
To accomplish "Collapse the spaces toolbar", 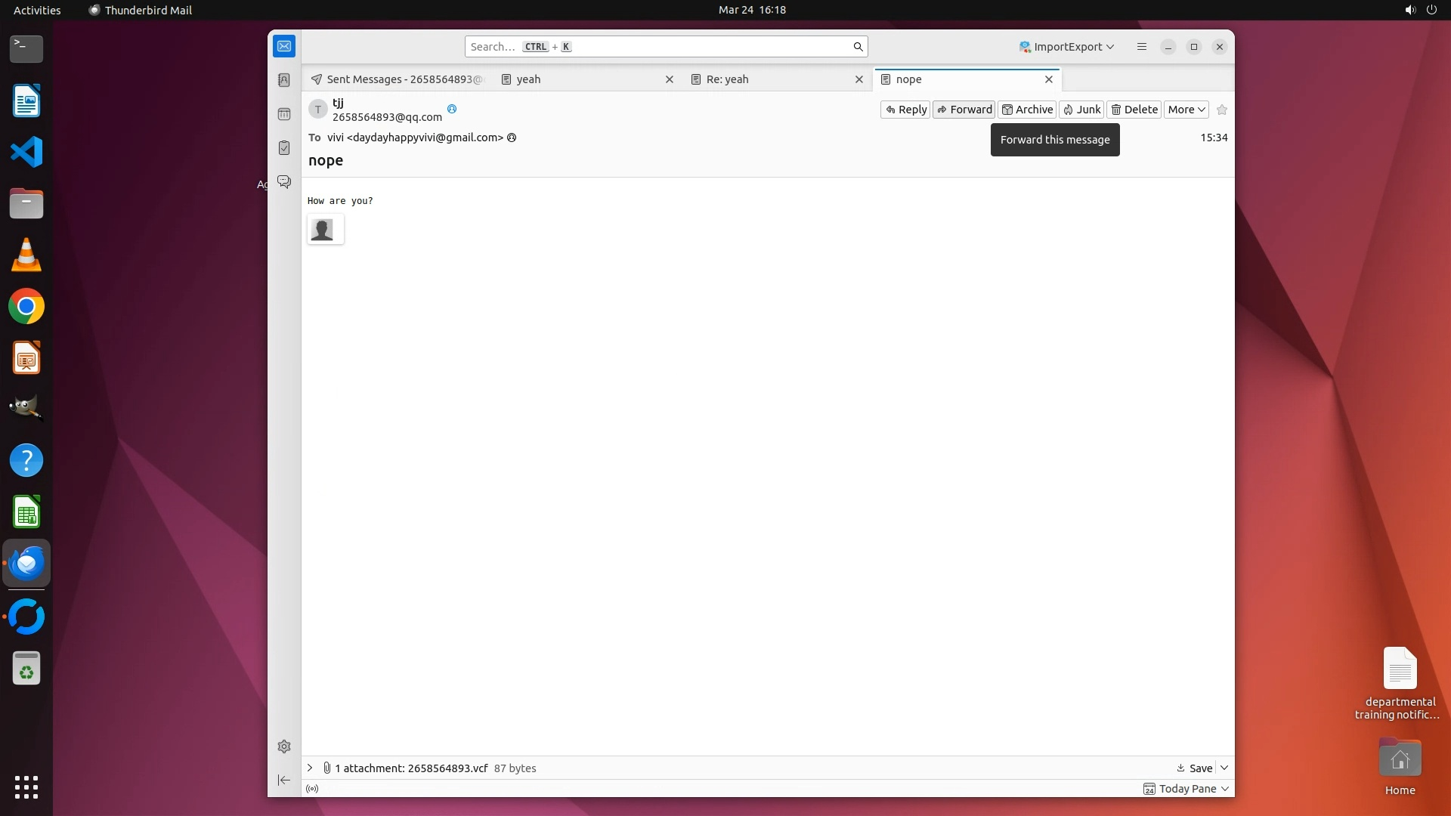I will point(284,780).
